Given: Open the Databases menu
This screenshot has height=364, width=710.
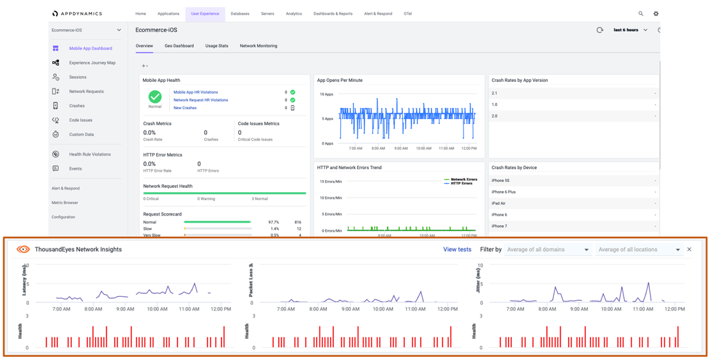Looking at the screenshot, I should tap(240, 14).
